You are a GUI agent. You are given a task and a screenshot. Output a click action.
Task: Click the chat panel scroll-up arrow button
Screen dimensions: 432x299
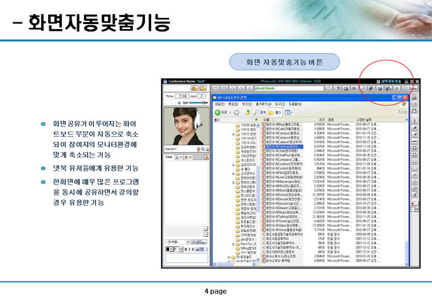point(206,229)
